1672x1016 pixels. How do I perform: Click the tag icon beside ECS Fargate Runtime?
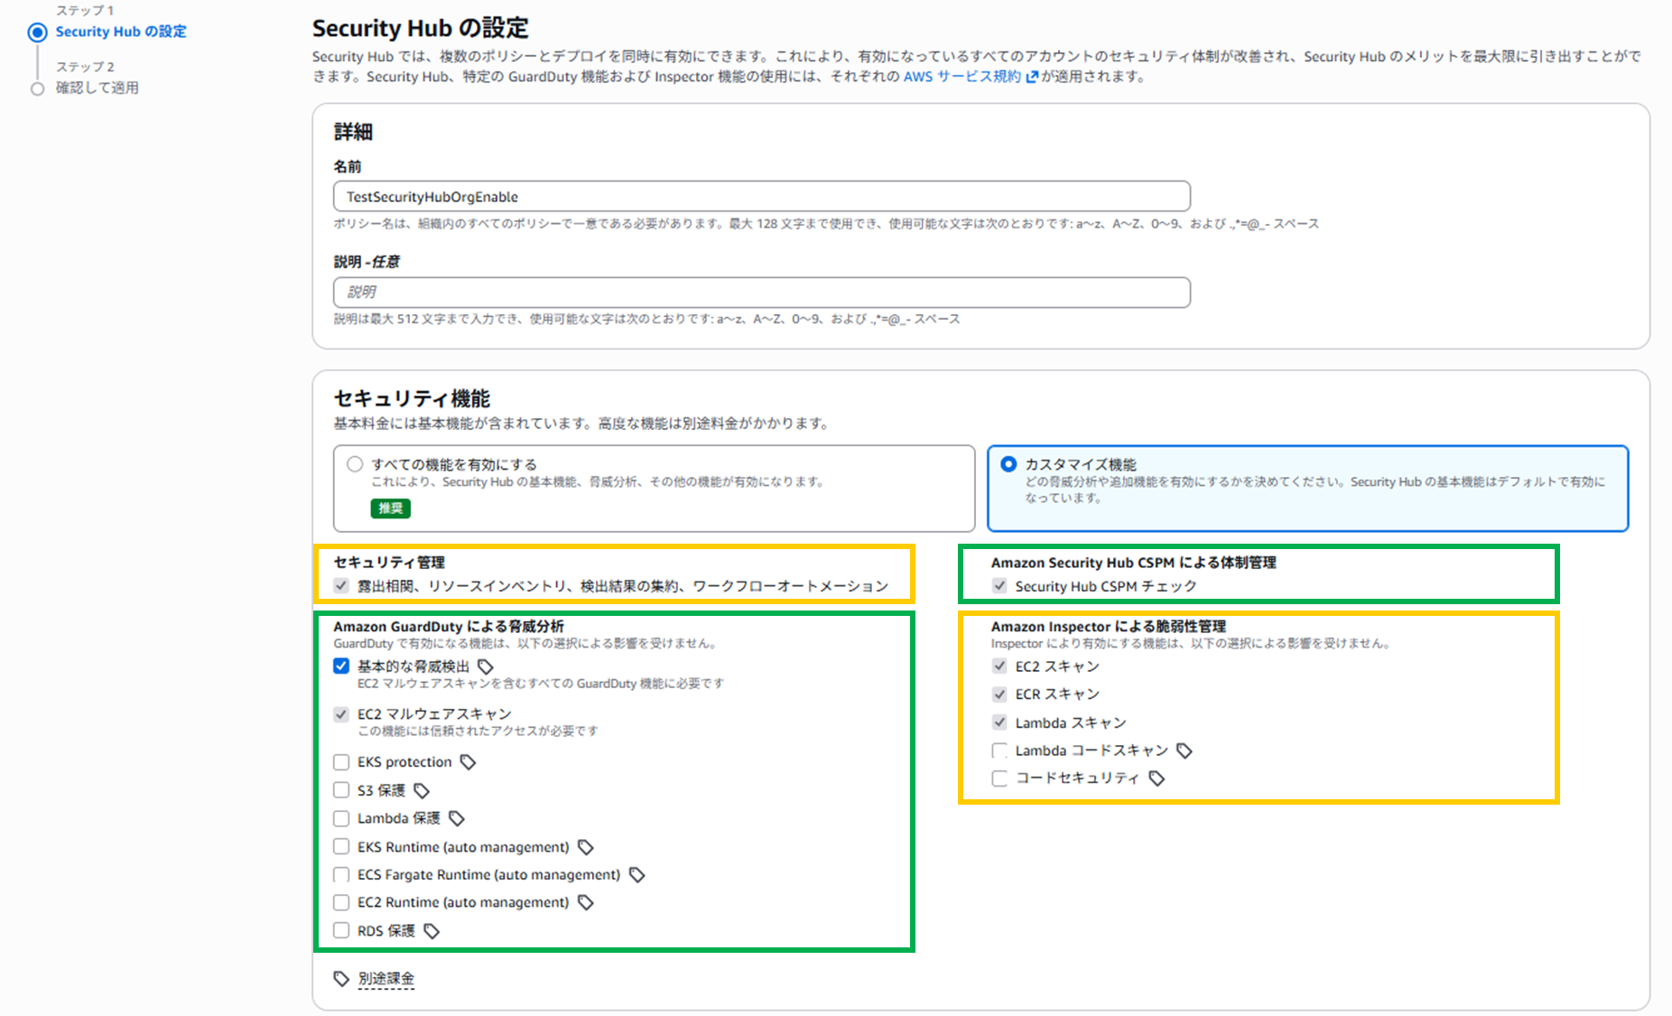(x=637, y=875)
